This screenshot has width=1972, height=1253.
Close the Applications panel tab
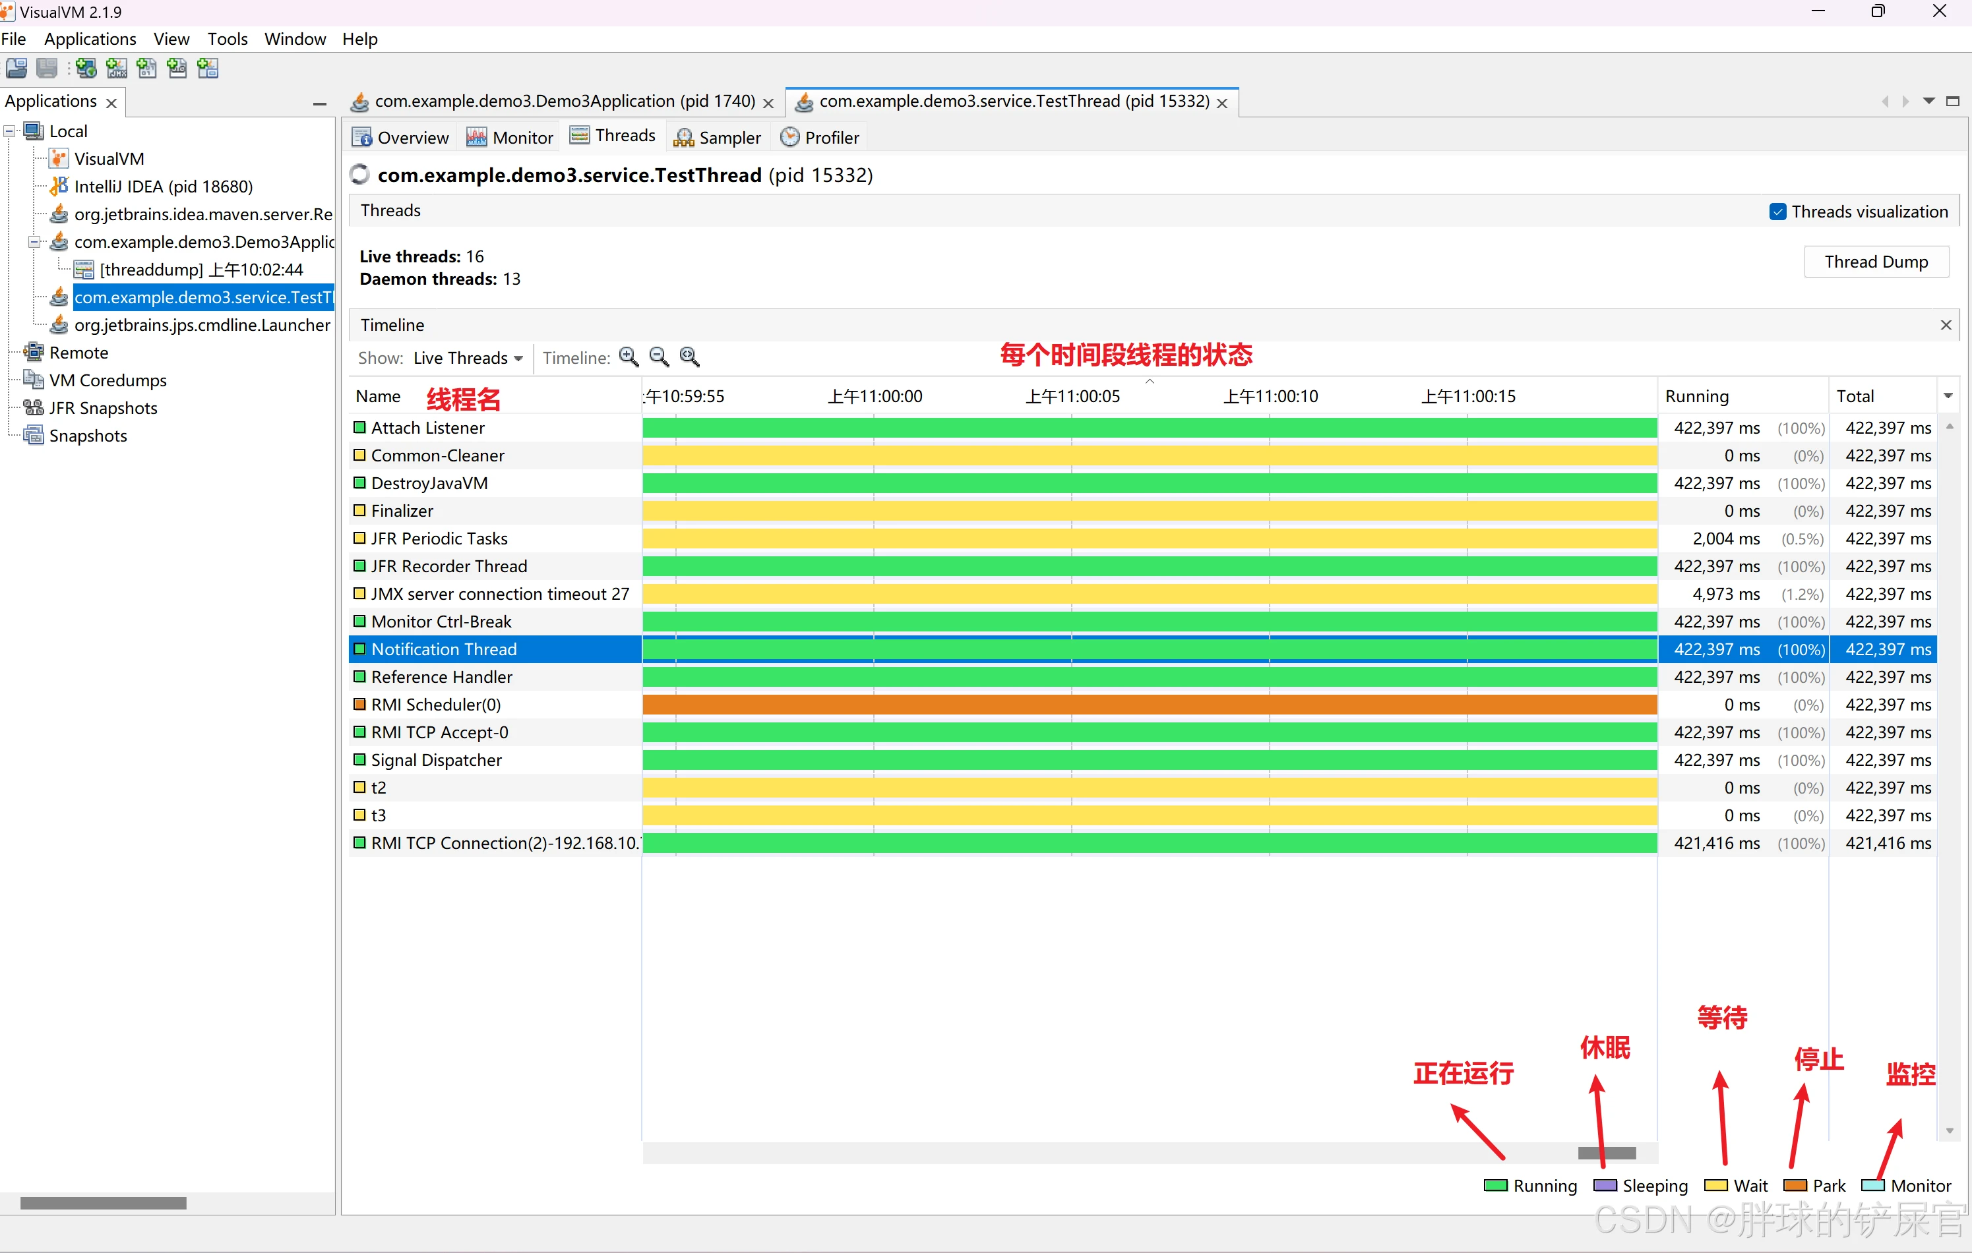(111, 103)
